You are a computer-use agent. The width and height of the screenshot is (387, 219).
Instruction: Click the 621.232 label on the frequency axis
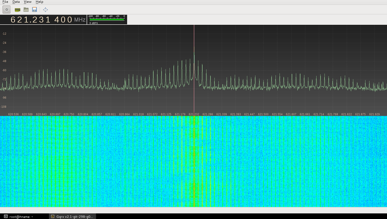(194, 114)
